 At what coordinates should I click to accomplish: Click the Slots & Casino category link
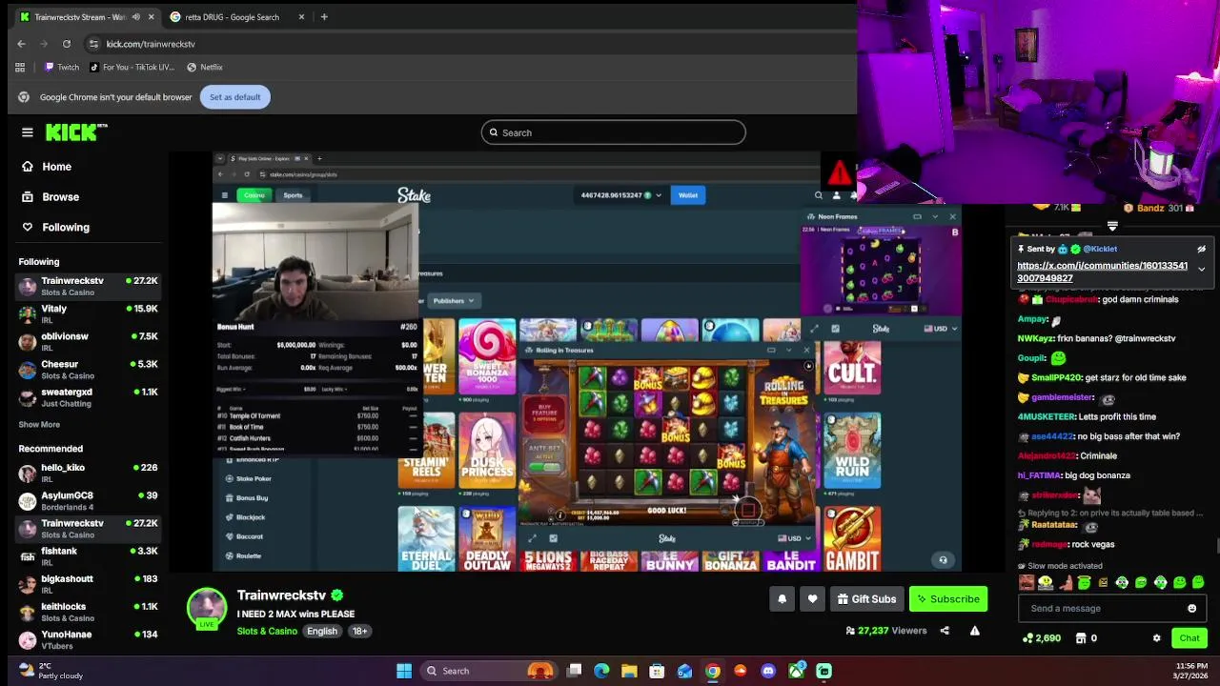pyautogui.click(x=267, y=631)
